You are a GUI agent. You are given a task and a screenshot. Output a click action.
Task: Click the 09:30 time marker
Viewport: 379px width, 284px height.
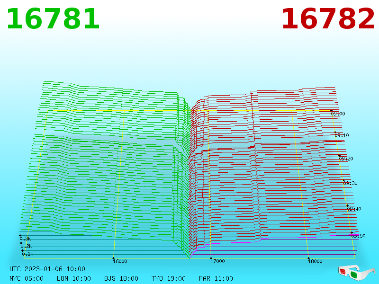tap(350, 183)
